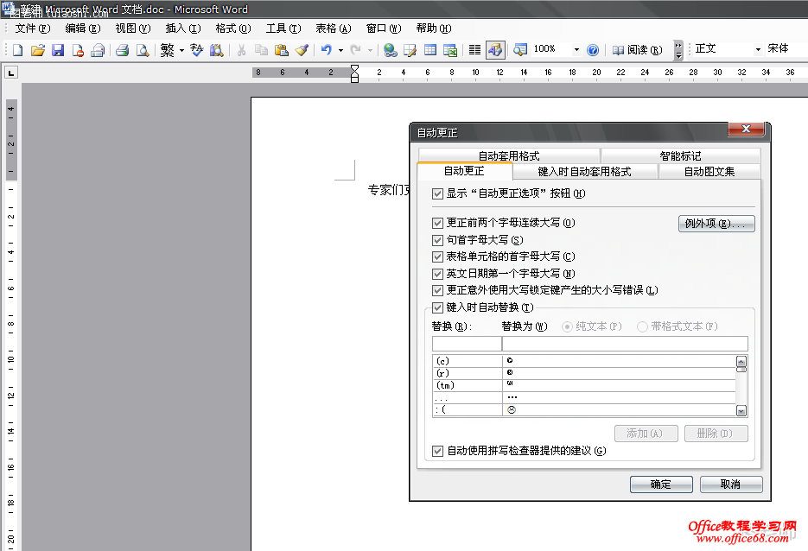Open Microsoft Word Help question mark icon

(593, 50)
